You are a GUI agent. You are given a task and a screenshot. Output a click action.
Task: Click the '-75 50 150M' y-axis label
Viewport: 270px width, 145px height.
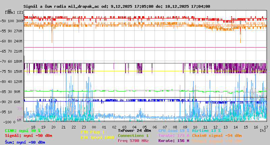(11, 71)
